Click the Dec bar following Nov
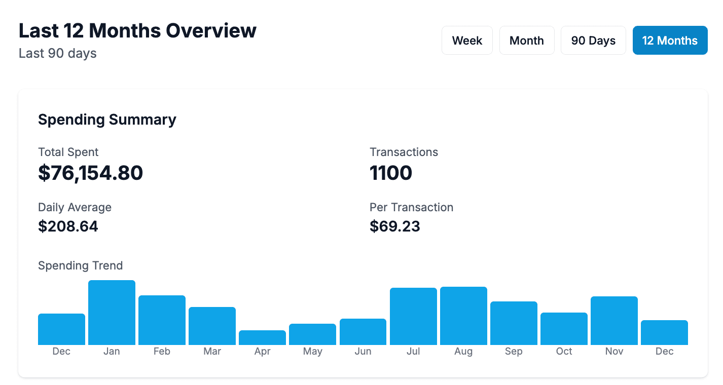 point(664,332)
